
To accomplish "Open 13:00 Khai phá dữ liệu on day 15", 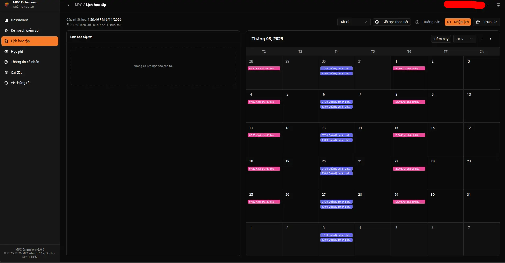I will 409,135.
